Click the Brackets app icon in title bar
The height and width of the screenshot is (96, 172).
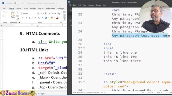point(69,2)
